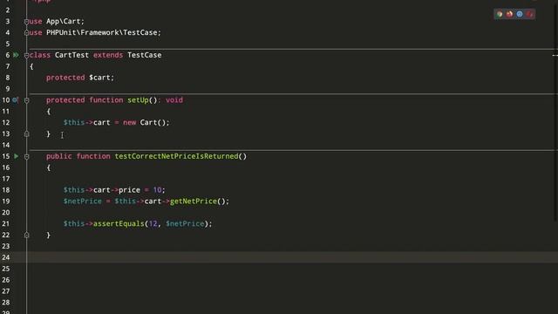The width and height of the screenshot is (558, 314).
Task: Open file in Firefox browser icon
Action: (x=509, y=14)
